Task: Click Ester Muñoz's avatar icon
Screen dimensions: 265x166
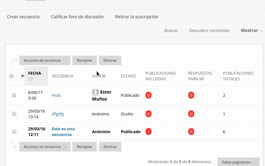Action: tap(95, 92)
